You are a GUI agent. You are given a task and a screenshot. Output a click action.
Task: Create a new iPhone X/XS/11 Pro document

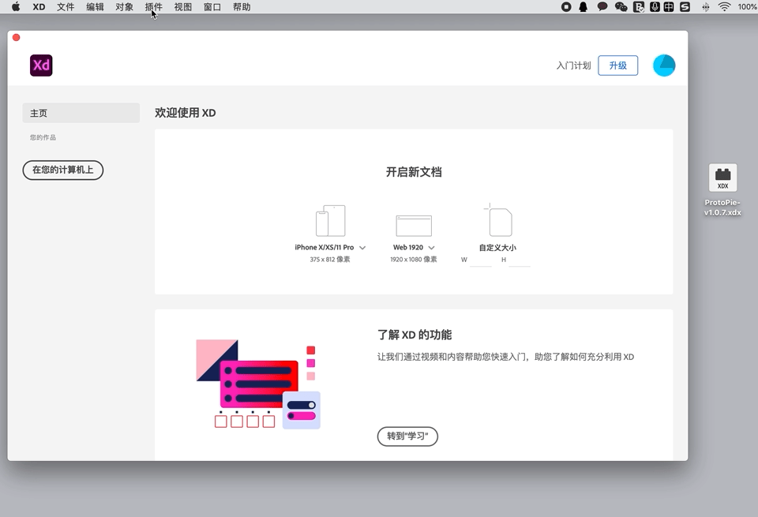[331, 221]
